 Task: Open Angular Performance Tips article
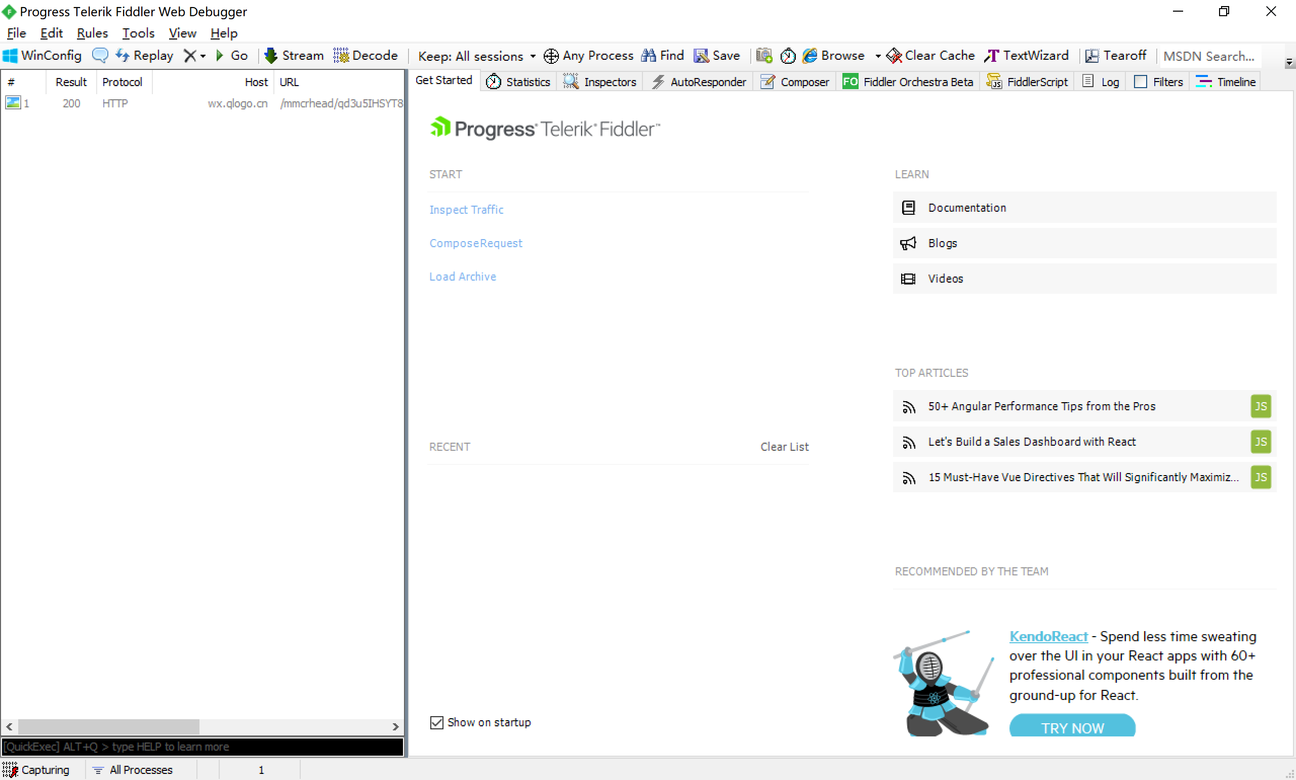click(x=1084, y=406)
